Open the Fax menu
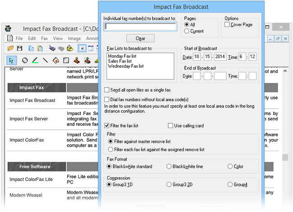The height and width of the screenshot is (212, 293). [x=45, y=38]
